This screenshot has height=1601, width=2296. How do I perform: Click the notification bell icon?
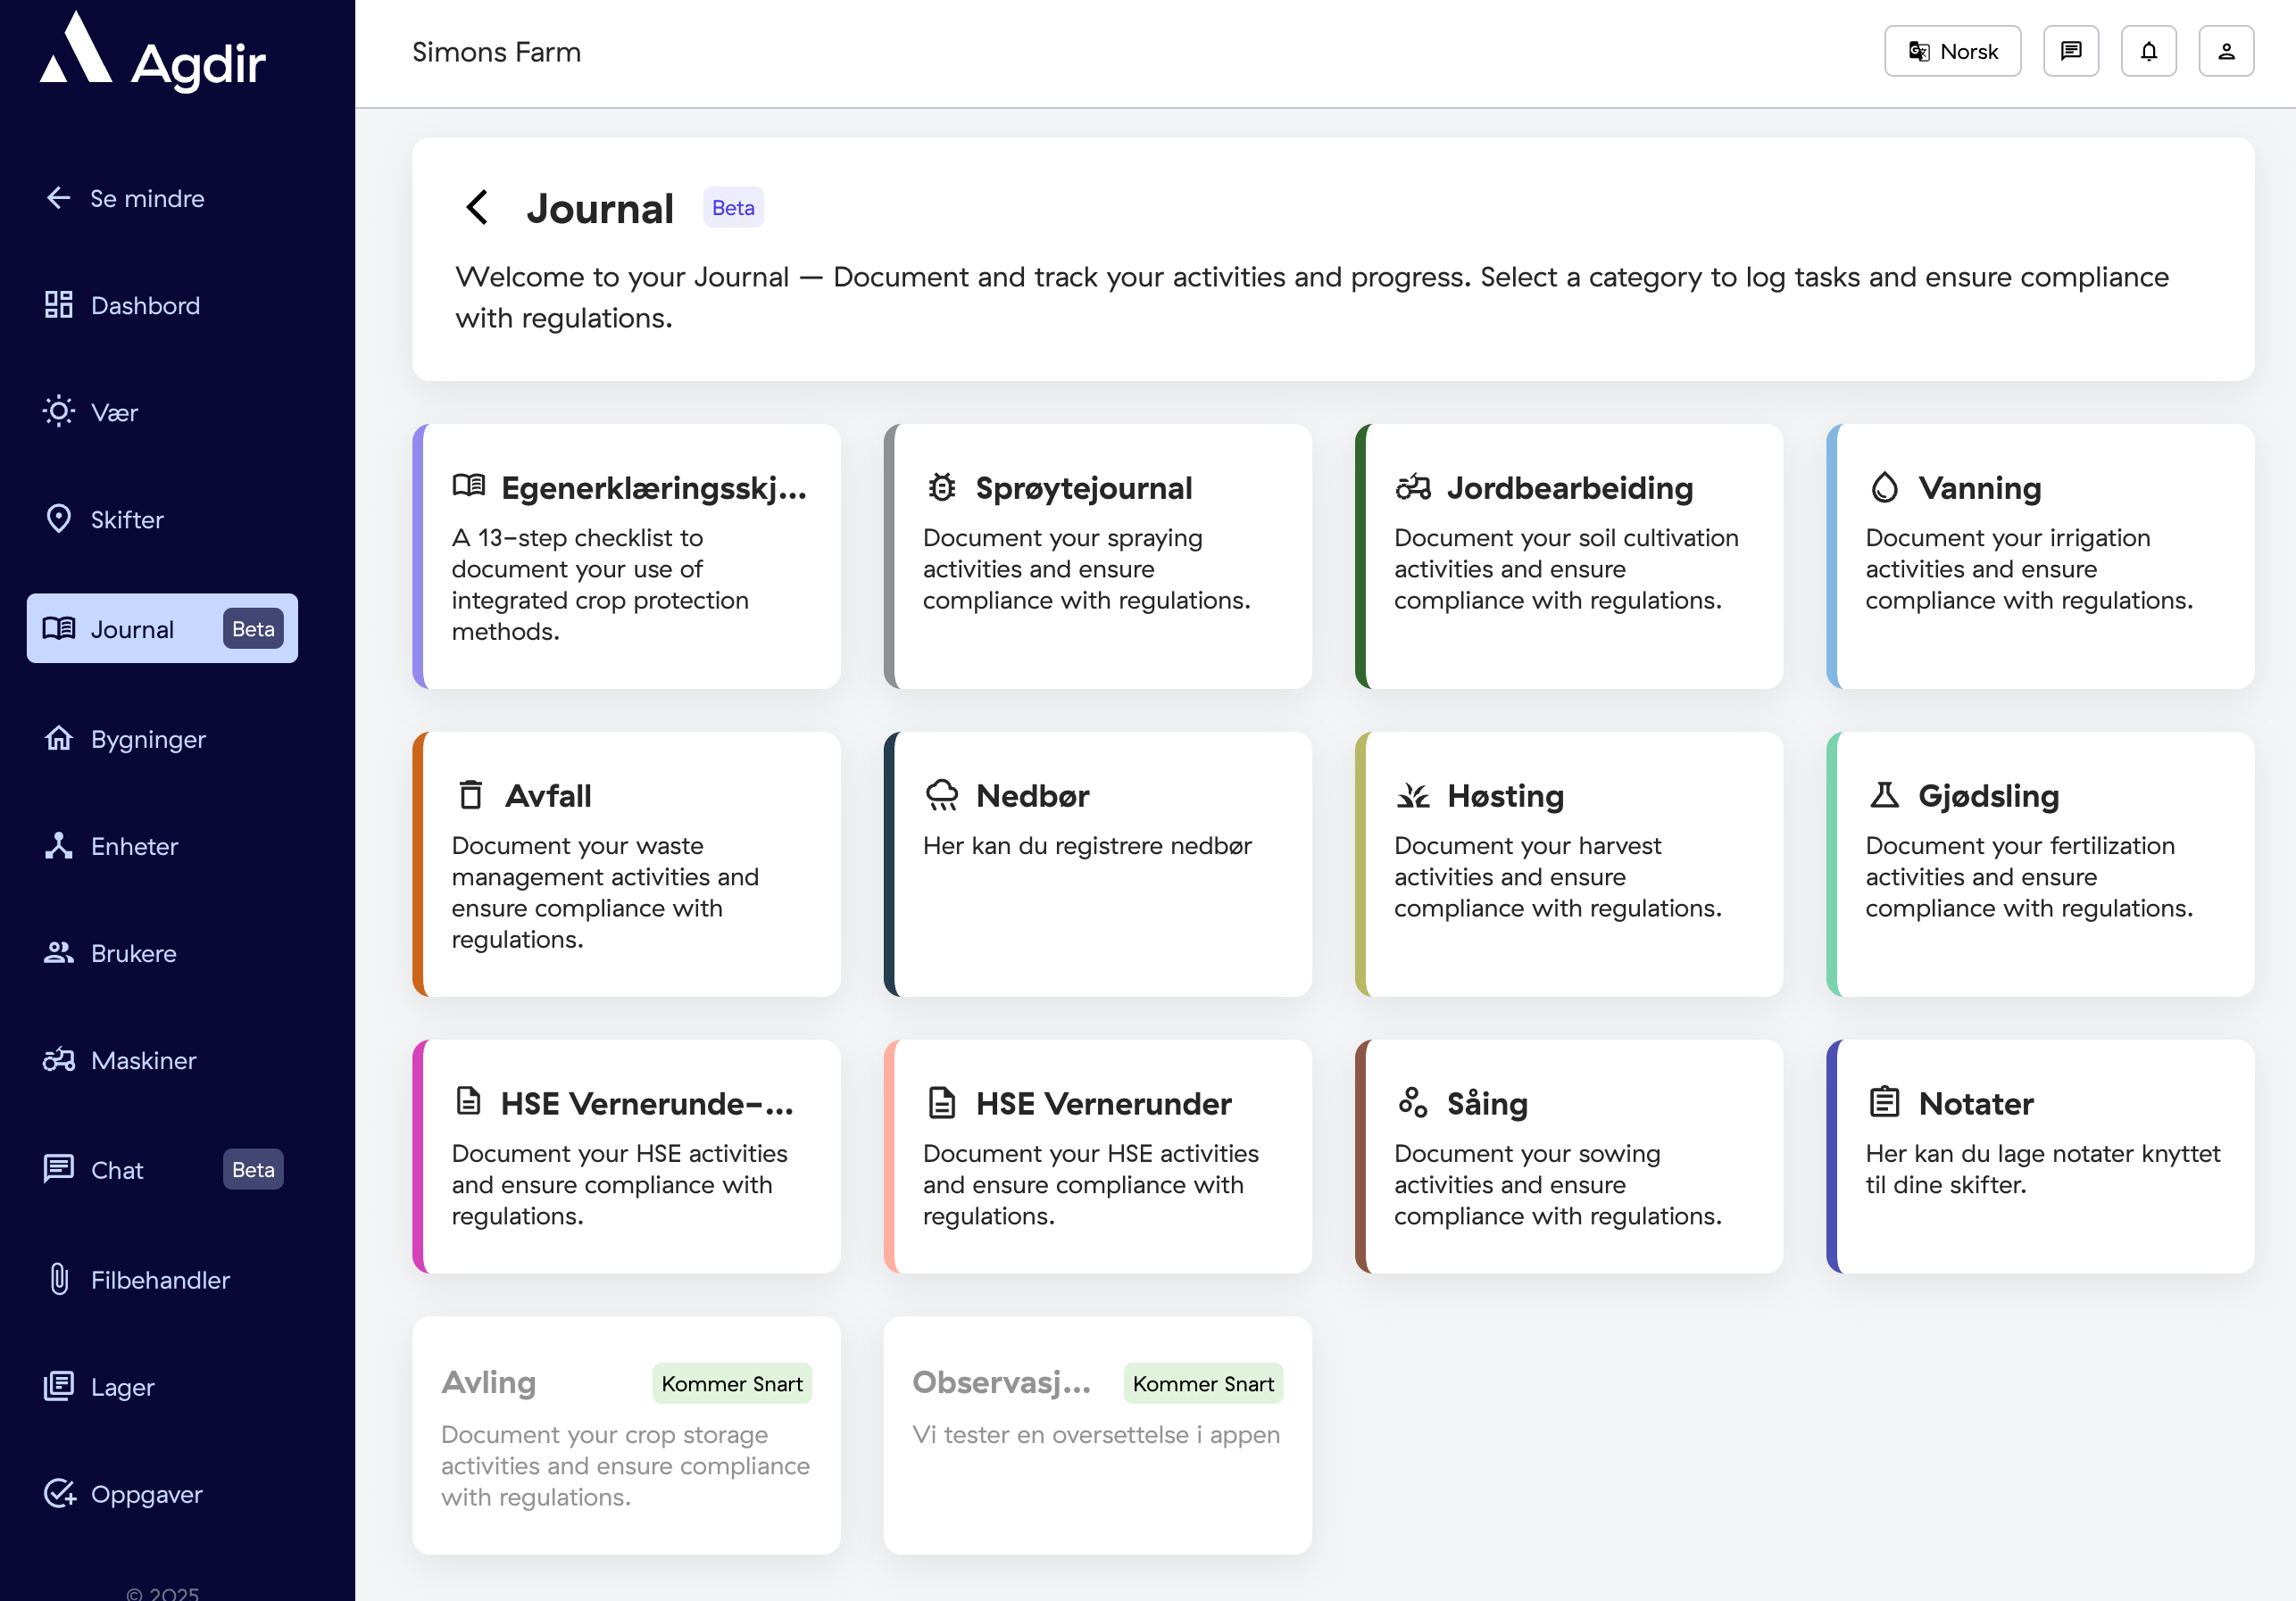(2148, 51)
